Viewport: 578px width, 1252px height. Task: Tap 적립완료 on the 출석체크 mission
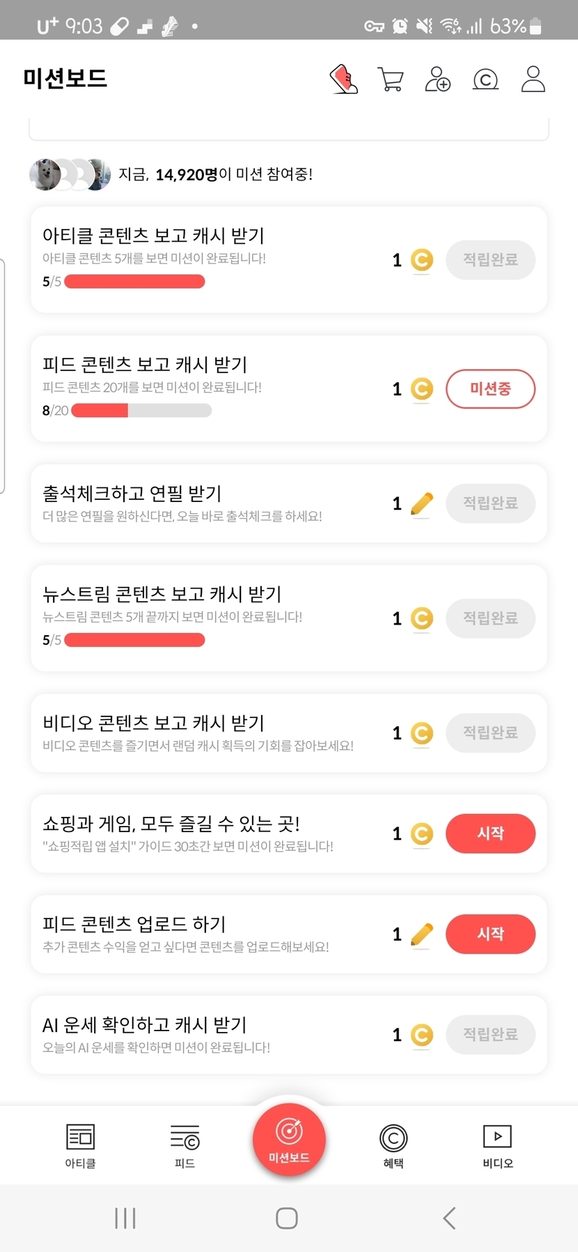[x=490, y=503]
